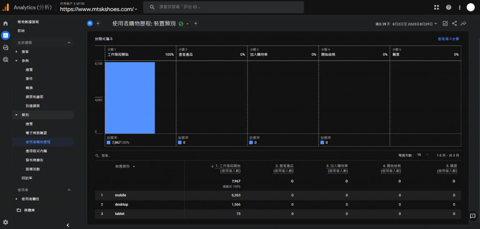480x229 pixels.
Task: Select the Reports bar-chart icon
Action: coord(5,36)
